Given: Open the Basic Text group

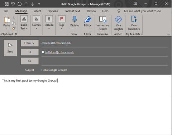Looking at the screenshot, I should pos(24,23).
